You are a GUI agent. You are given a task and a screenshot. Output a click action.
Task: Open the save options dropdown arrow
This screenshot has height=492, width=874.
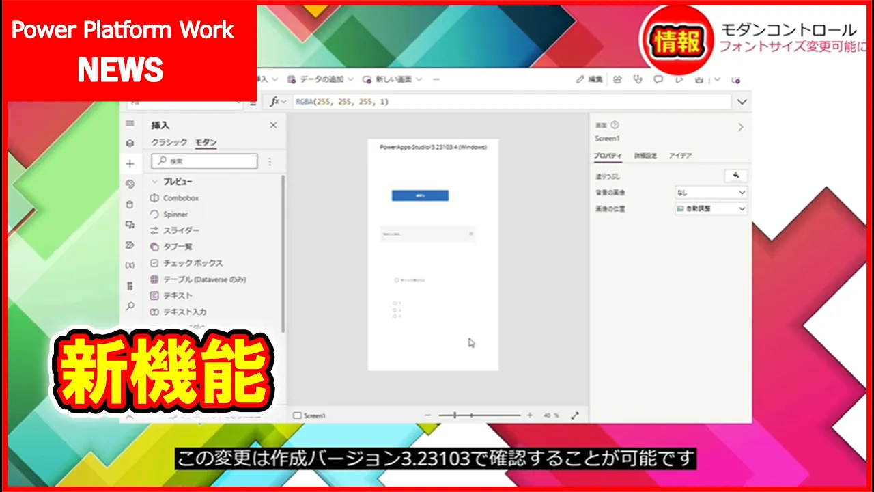pos(716,80)
